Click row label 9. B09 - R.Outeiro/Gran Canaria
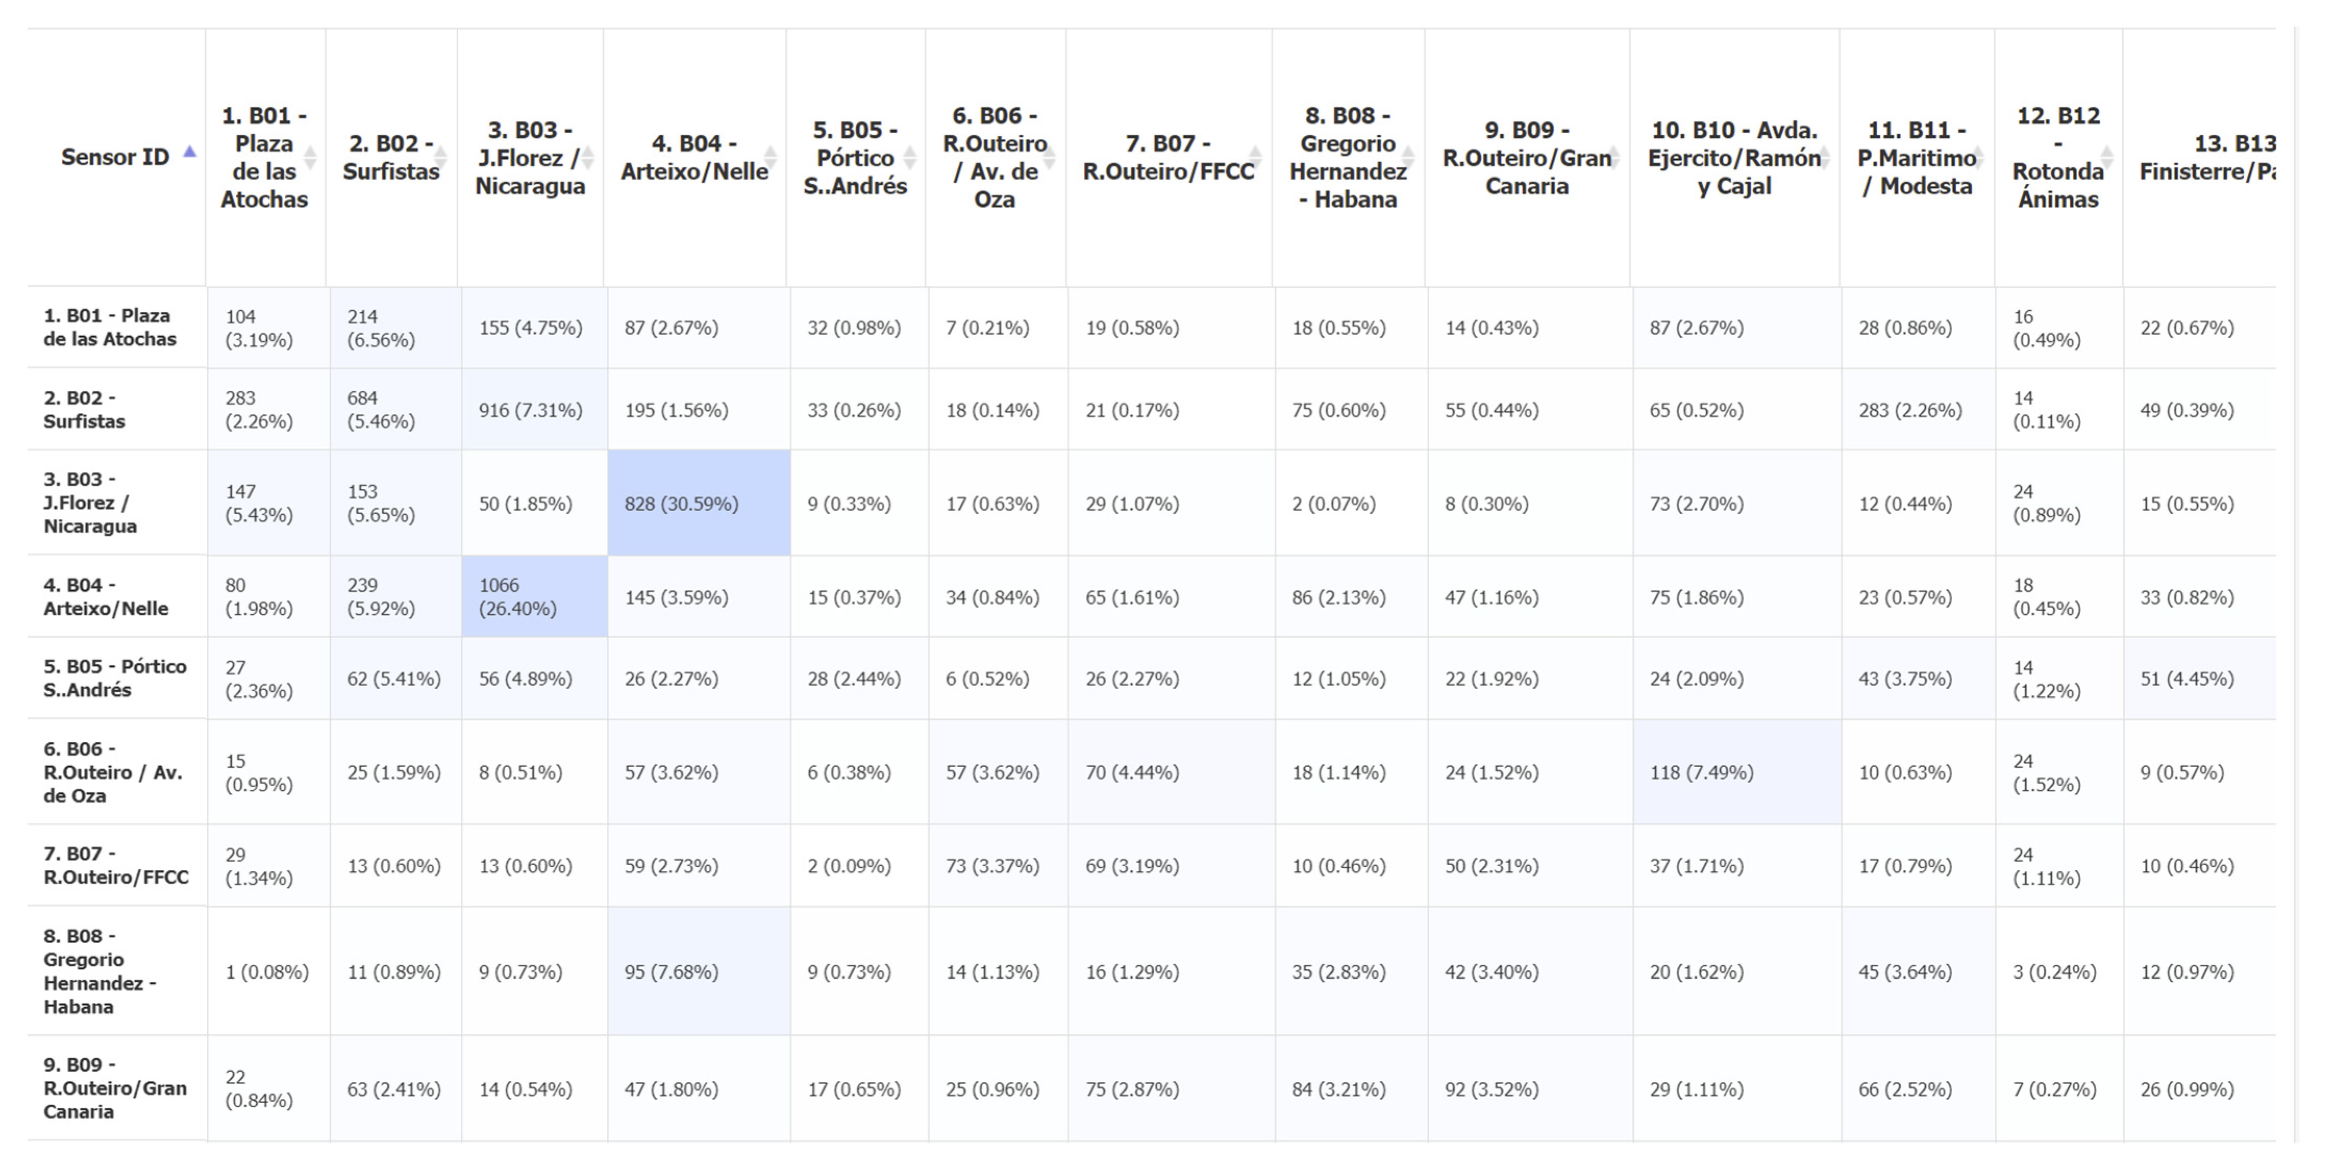Screen dimensions: 2325x1167 coord(115,1088)
